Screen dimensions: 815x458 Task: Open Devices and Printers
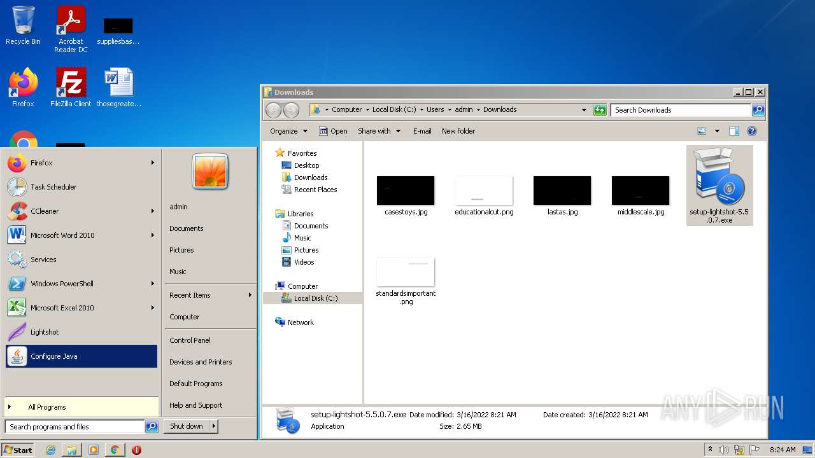[201, 362]
